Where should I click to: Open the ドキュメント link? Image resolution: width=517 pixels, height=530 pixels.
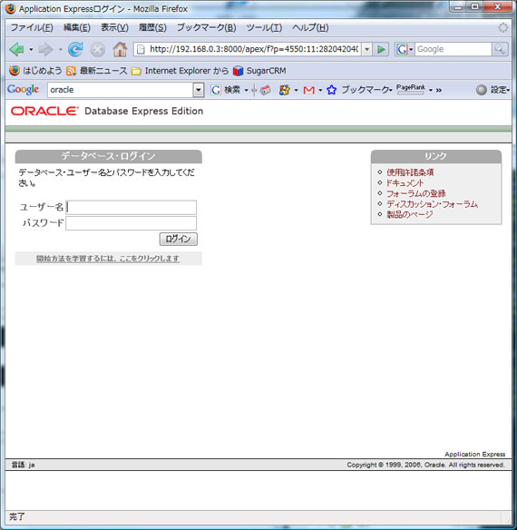click(405, 182)
